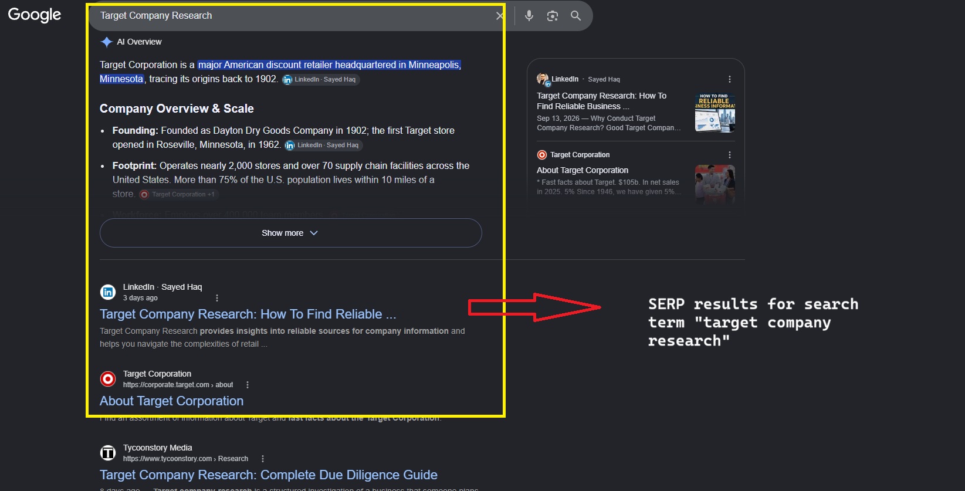Click About Target Corporation card thumbnail

coord(715,184)
